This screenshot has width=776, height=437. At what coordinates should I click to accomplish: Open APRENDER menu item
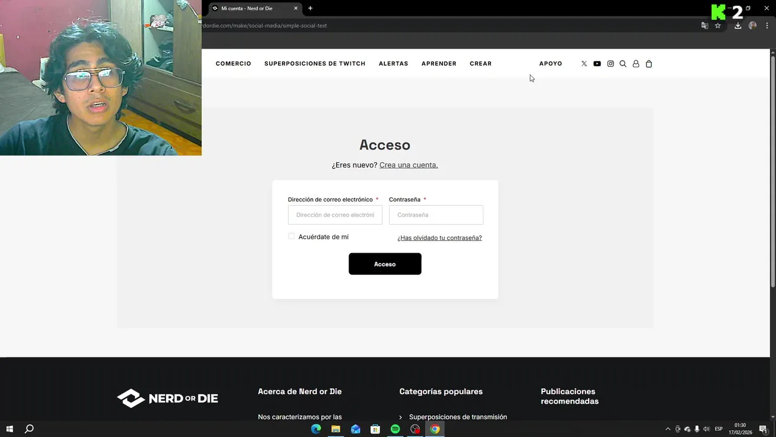pos(439,64)
